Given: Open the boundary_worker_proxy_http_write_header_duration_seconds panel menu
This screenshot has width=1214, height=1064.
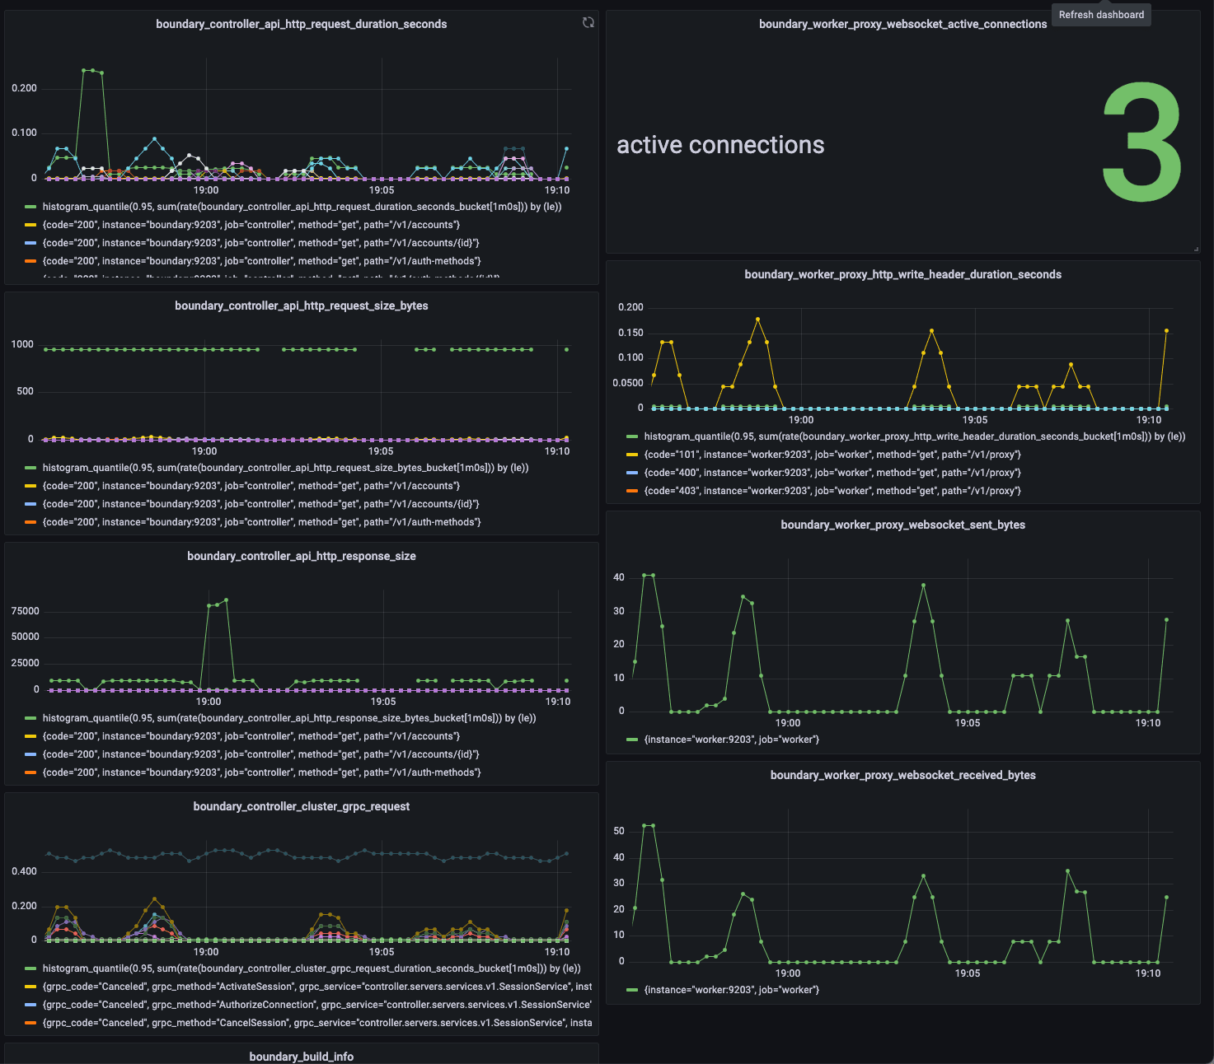Looking at the screenshot, I should (x=902, y=274).
